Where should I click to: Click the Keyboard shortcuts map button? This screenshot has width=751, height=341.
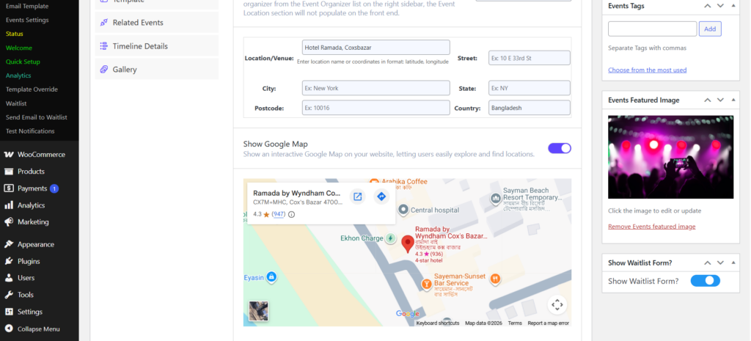[x=438, y=323]
